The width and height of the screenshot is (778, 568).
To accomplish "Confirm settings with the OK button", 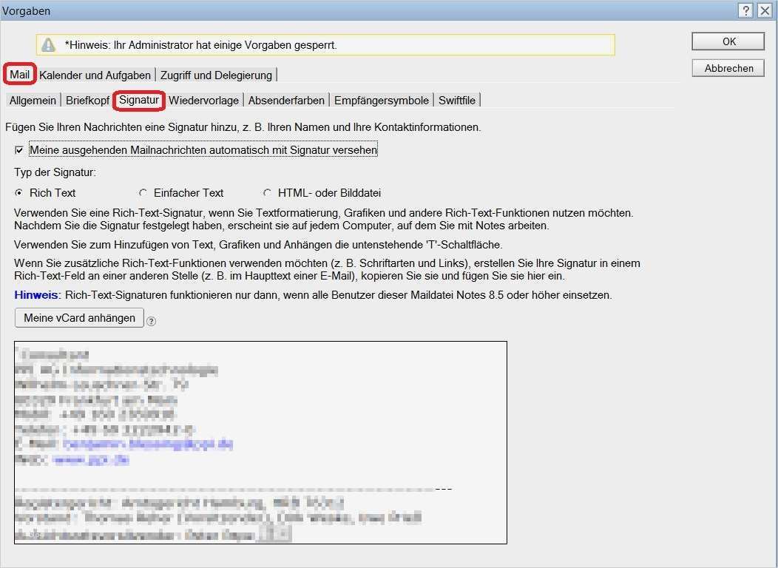I will 727,41.
